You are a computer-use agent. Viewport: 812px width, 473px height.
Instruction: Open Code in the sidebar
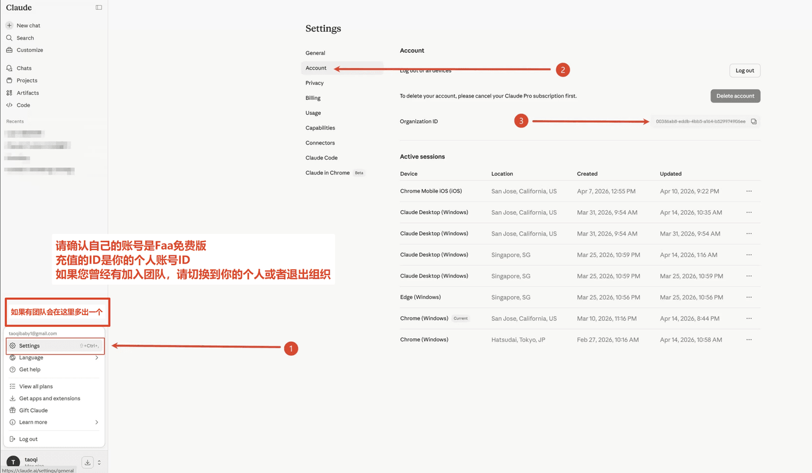tap(18, 105)
